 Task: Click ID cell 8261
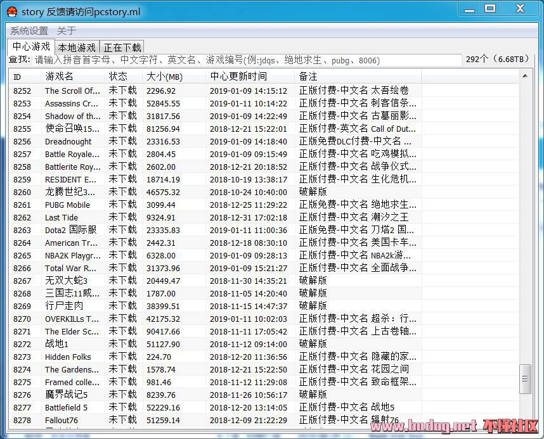point(22,205)
